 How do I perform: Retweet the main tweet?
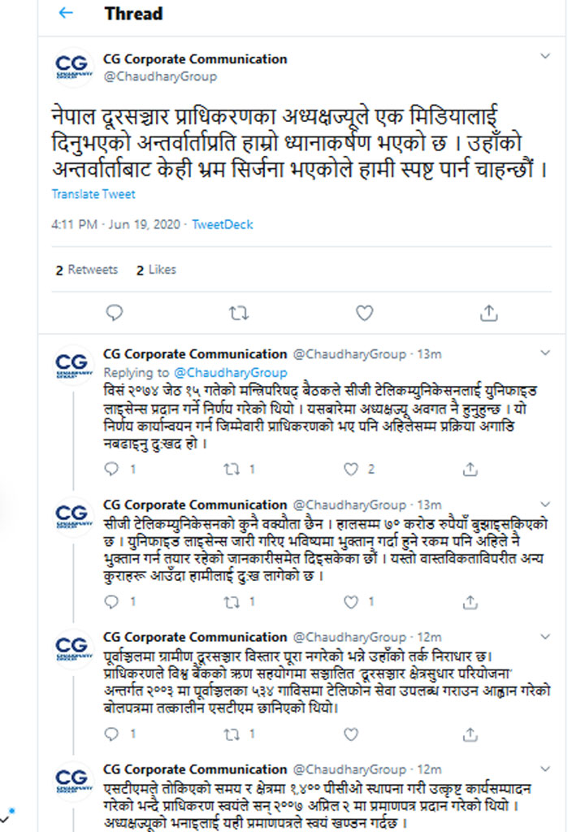click(238, 312)
